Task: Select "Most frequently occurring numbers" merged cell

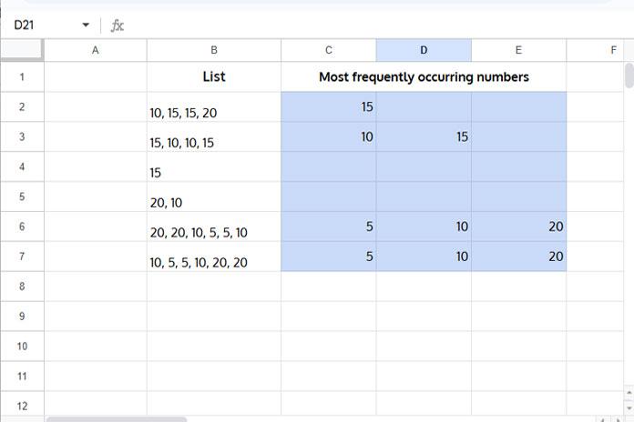Action: pos(423,77)
